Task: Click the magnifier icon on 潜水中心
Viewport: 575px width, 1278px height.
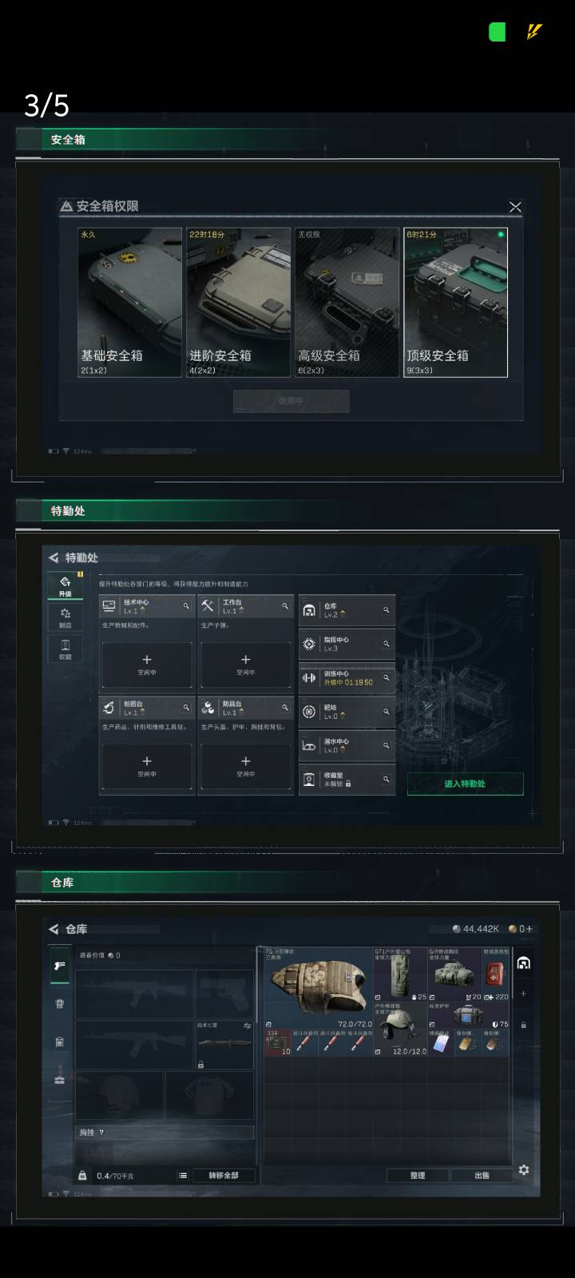Action: click(386, 745)
